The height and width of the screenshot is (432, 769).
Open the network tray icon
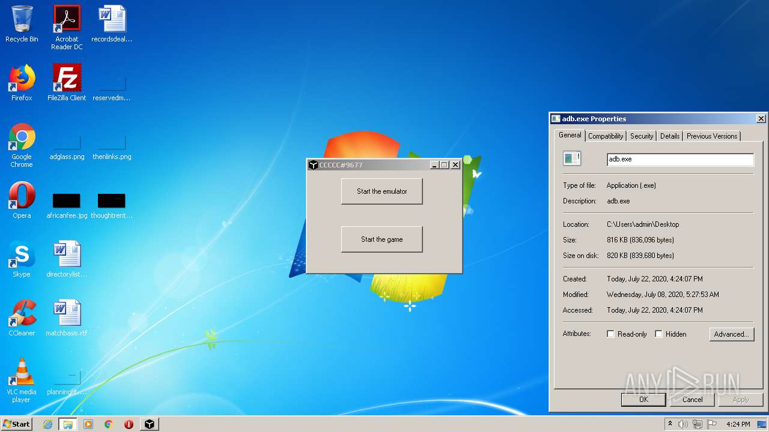[698, 424]
